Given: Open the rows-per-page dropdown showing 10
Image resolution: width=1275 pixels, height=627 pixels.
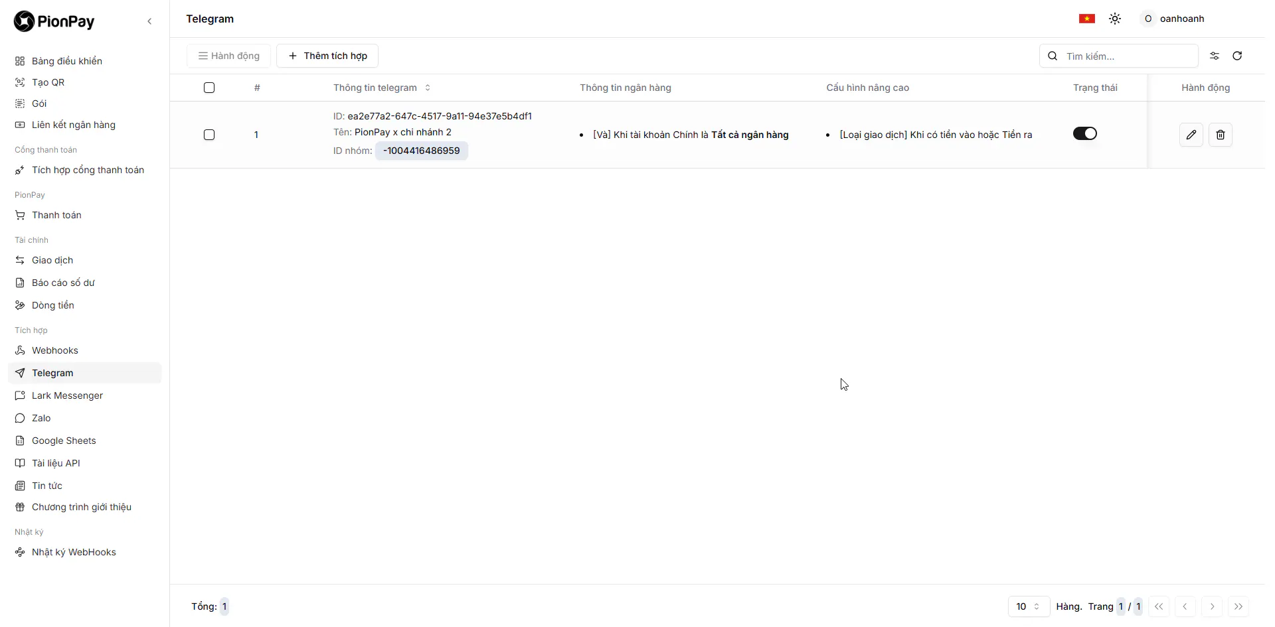Looking at the screenshot, I should pyautogui.click(x=1029, y=606).
